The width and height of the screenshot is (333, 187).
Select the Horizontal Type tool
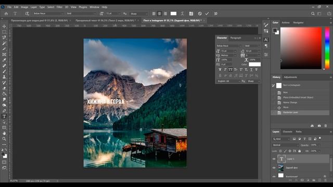[x=4, y=116]
